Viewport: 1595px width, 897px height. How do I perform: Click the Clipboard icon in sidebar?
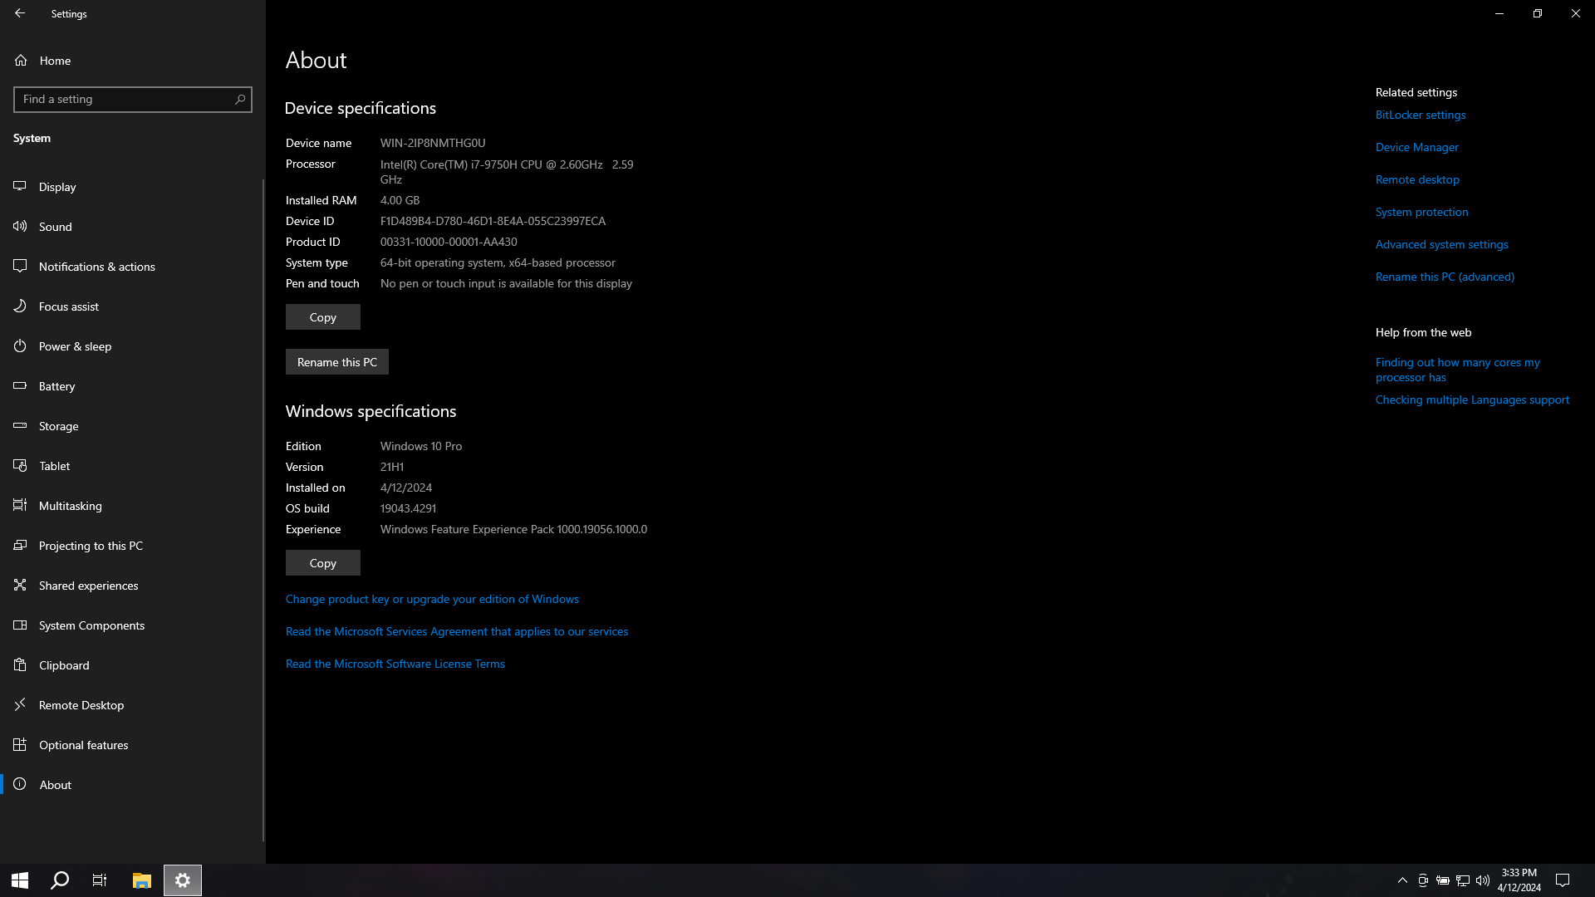tap(20, 664)
